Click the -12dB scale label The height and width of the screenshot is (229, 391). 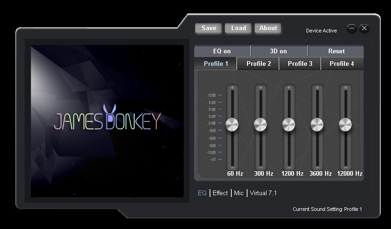coord(211,153)
